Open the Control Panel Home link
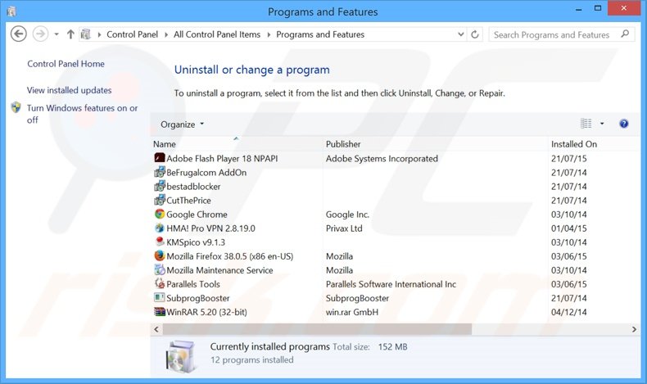The image size is (647, 384). 66,64
